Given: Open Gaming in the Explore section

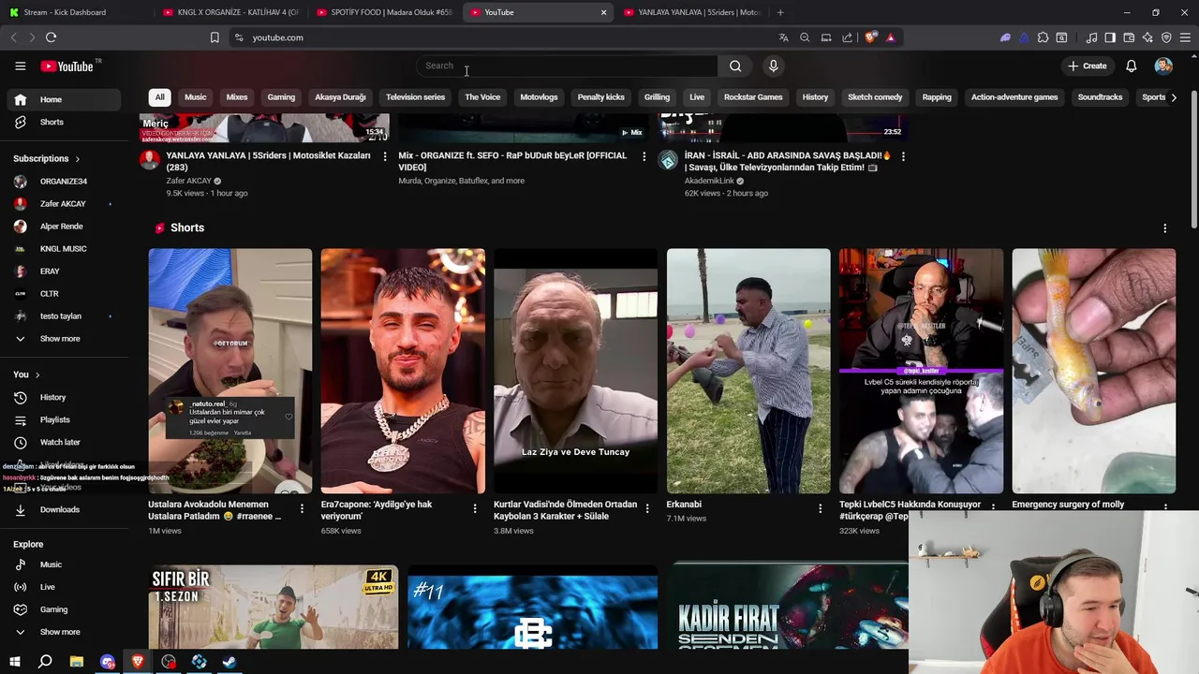Looking at the screenshot, I should click(x=65, y=609).
